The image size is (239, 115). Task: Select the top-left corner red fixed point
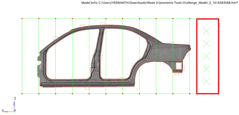coord(22,19)
